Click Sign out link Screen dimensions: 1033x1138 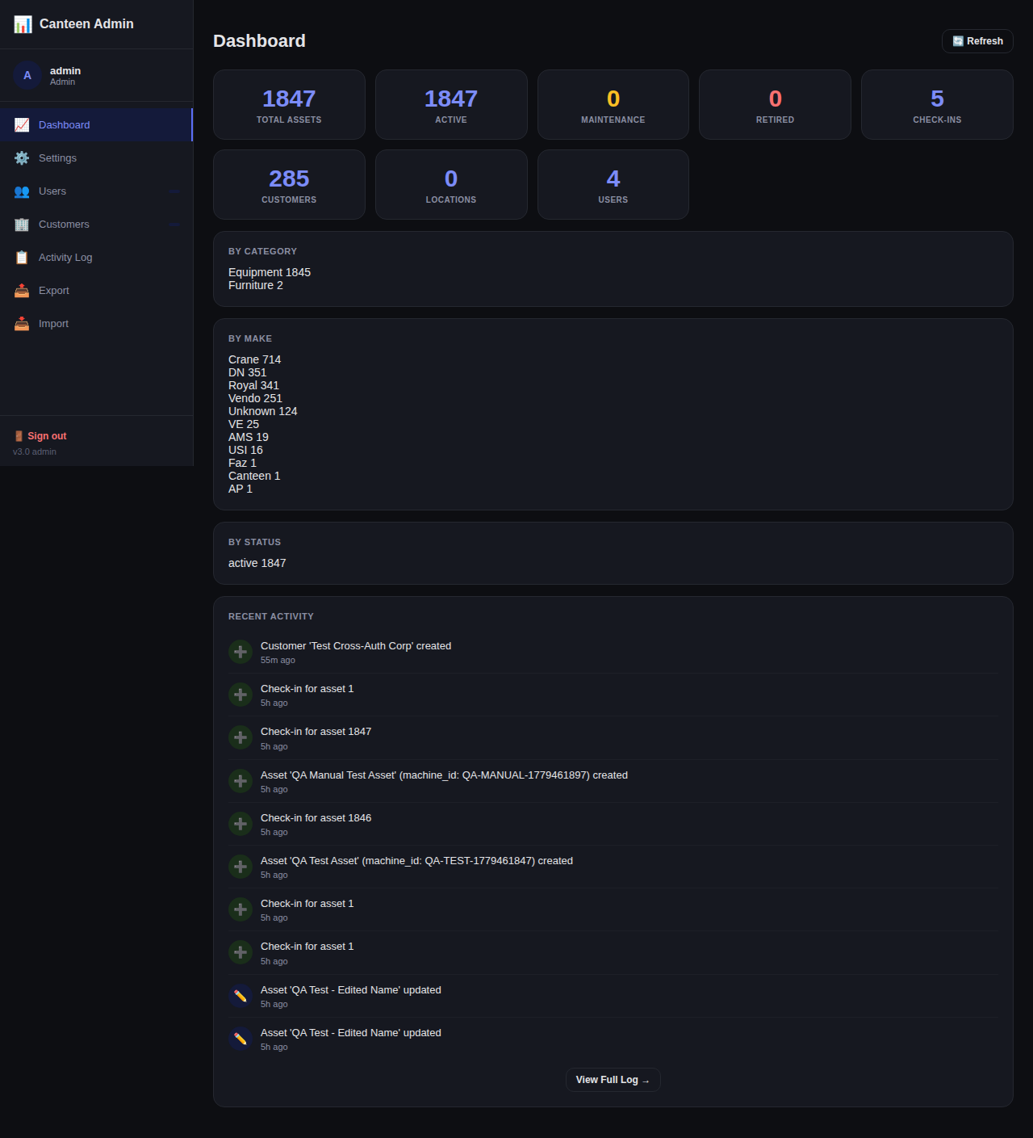point(40,436)
